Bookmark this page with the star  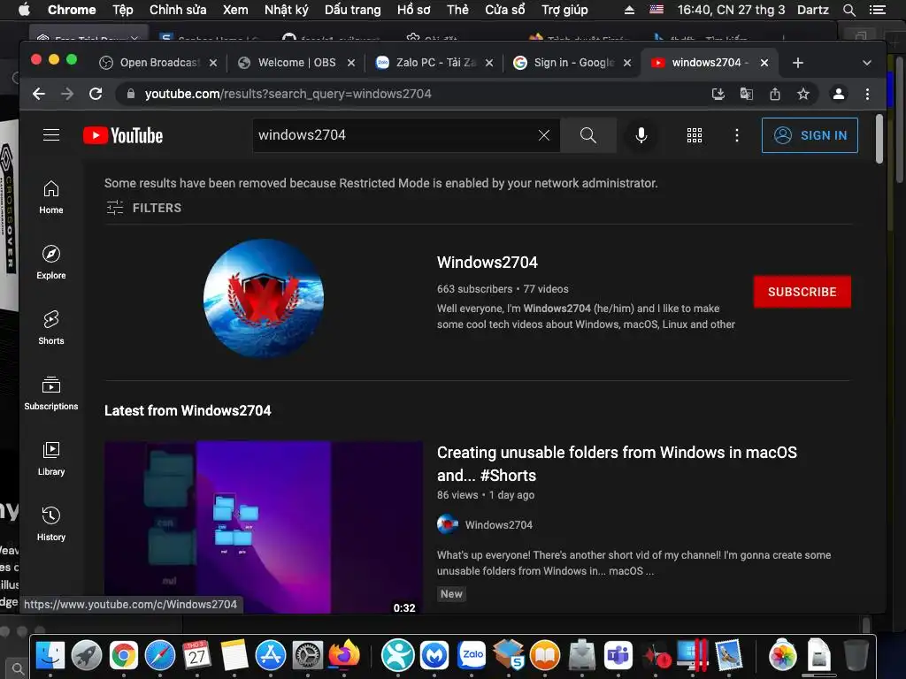[x=803, y=94]
